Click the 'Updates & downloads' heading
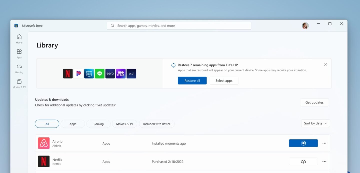Viewport: 360px width, 173px height. pyautogui.click(x=52, y=99)
